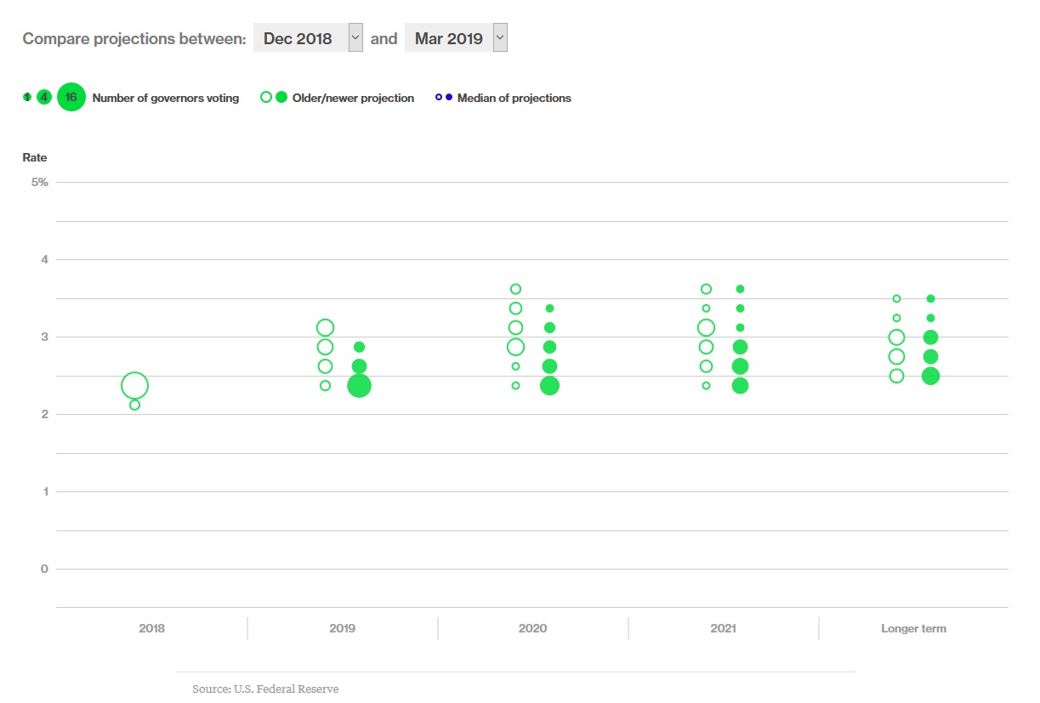Click the filled blue median legend dot
1040x703 pixels.
coord(449,98)
